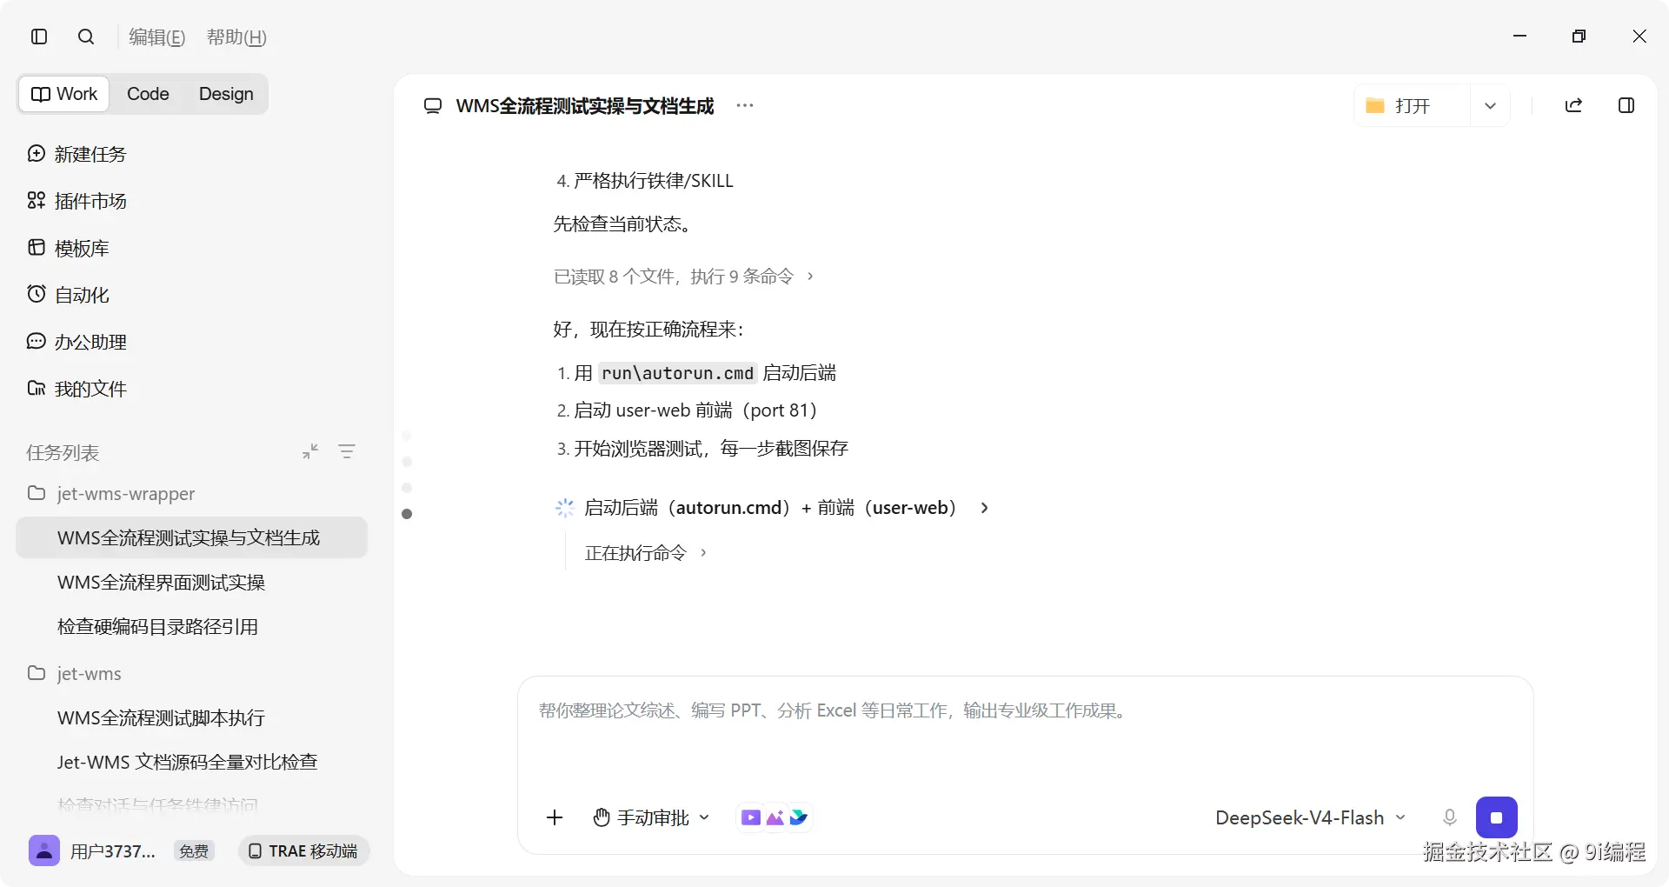Activate the microphone voice input icon
Image resolution: width=1669 pixels, height=887 pixels.
[1449, 817]
